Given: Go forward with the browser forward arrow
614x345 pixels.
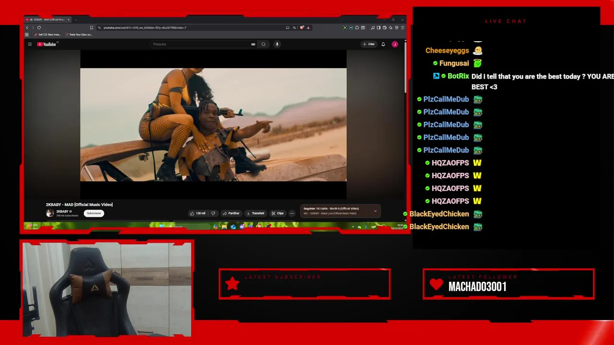Looking at the screenshot, I should (x=33, y=28).
